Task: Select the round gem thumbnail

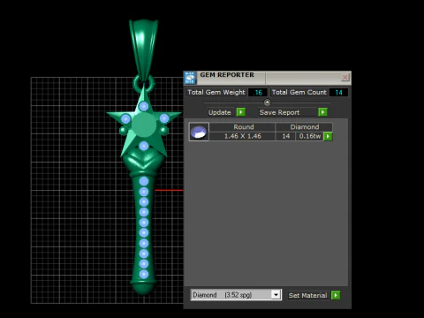Action: [x=199, y=132]
